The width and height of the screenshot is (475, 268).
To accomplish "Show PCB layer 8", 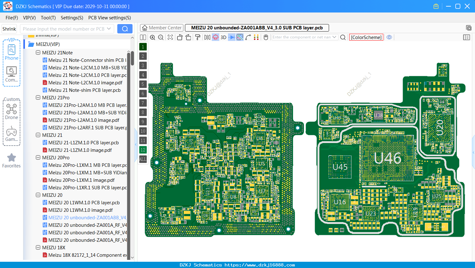I will coord(143,112).
